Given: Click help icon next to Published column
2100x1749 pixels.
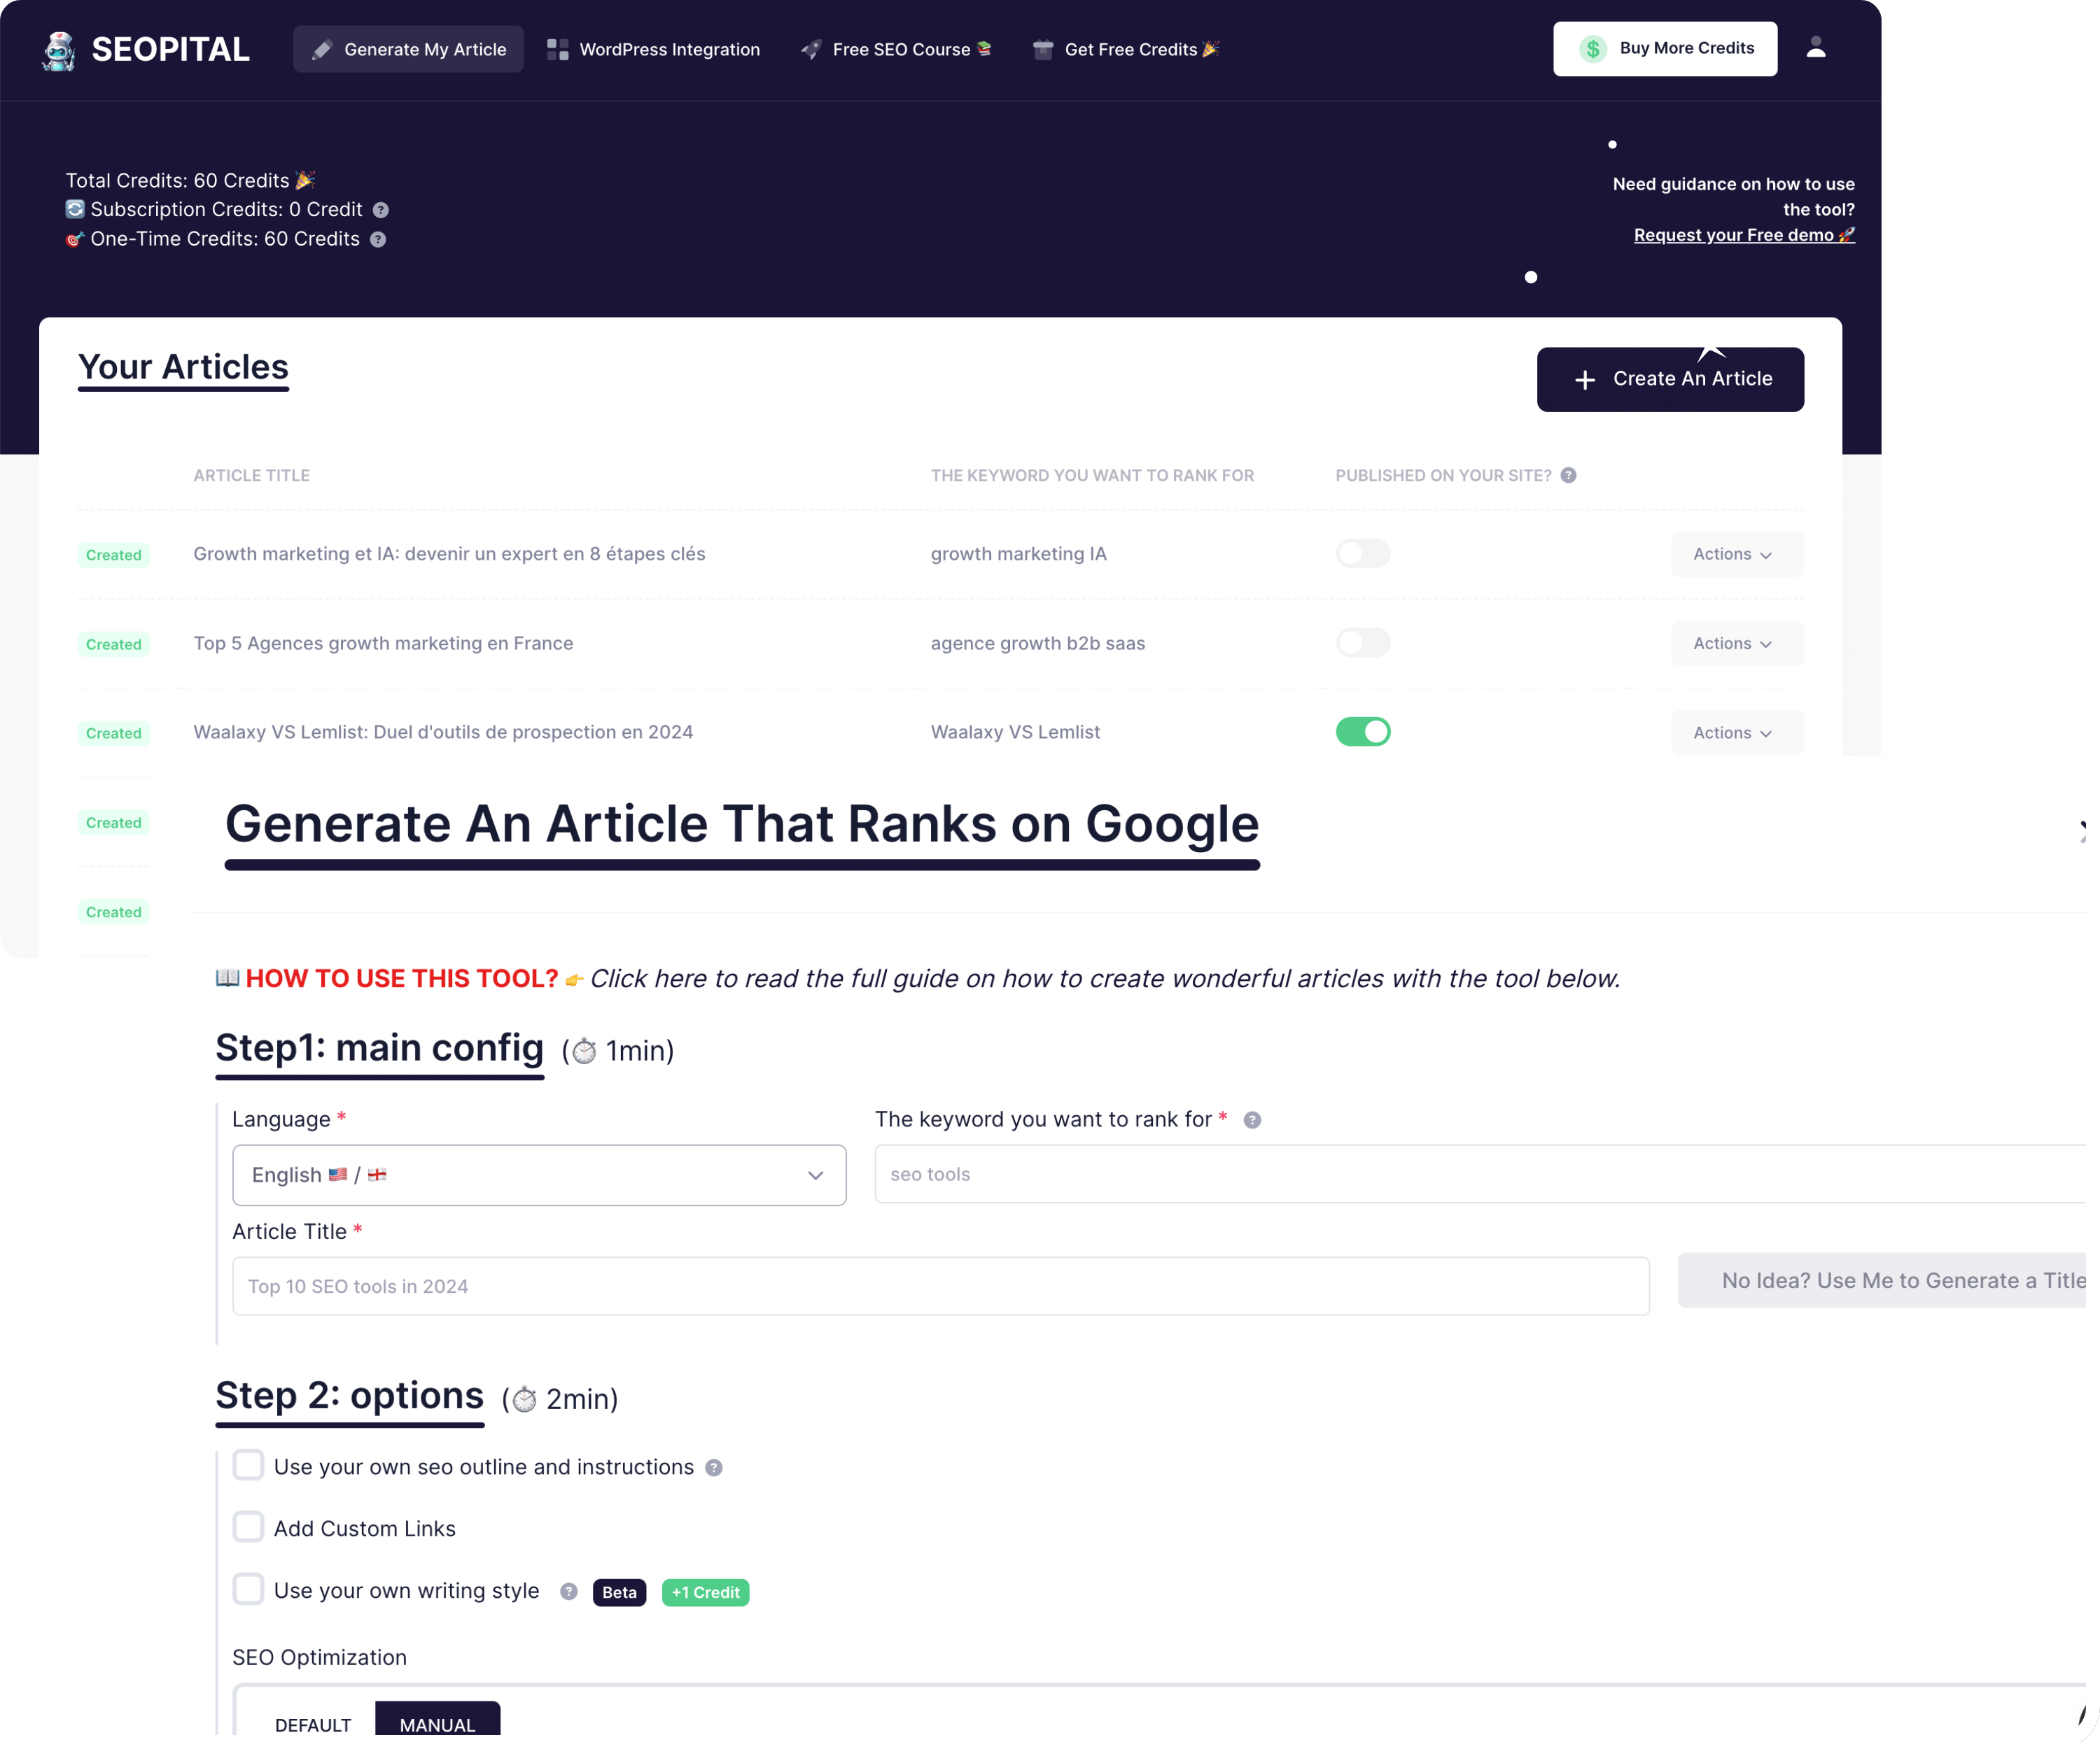Looking at the screenshot, I should click(1568, 476).
